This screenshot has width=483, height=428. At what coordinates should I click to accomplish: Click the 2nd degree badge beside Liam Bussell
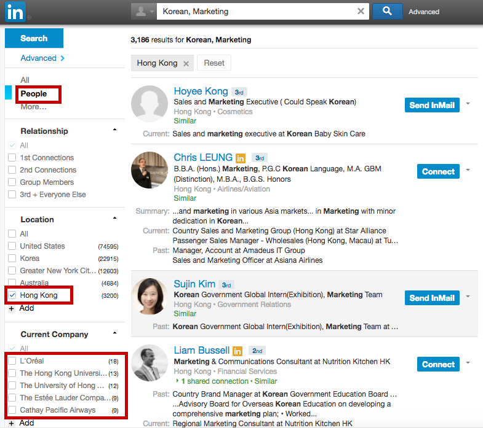coord(257,351)
